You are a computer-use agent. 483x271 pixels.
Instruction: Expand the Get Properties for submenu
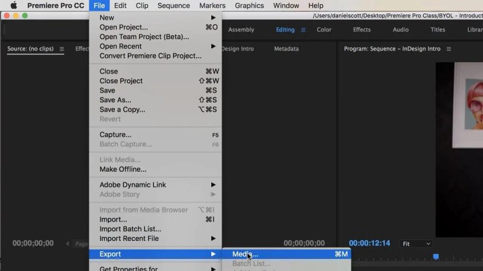155,268
